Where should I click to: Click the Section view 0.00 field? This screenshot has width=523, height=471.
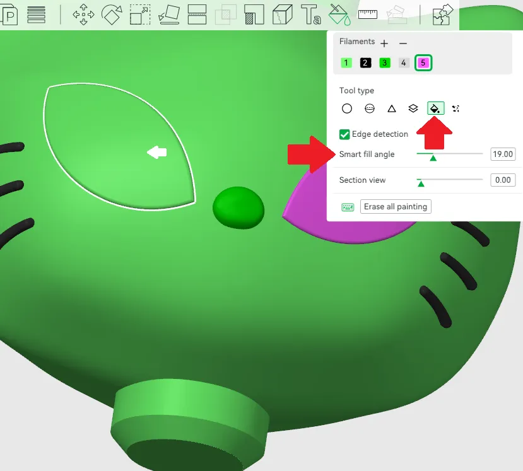coord(503,180)
